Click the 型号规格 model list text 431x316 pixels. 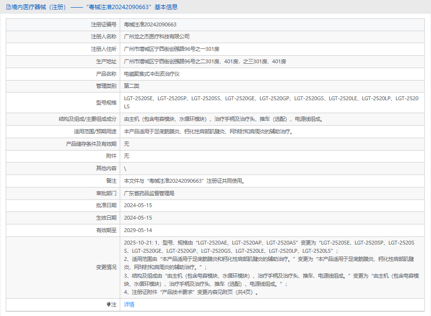pos(272,103)
